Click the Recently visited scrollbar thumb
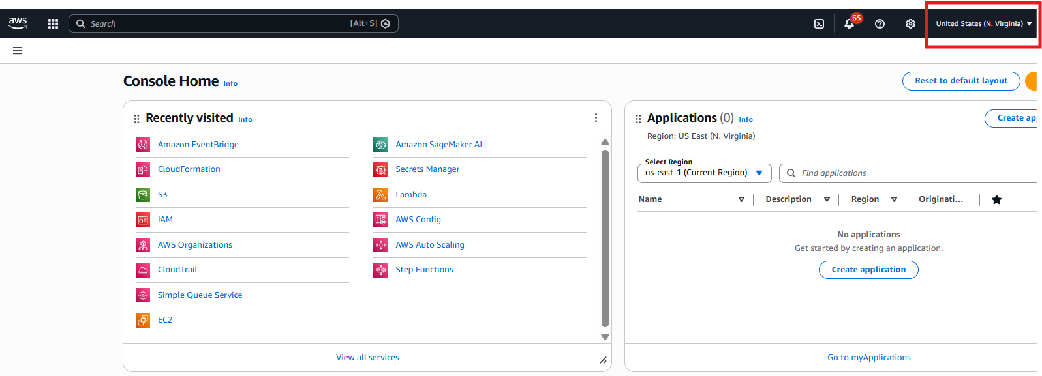Viewport: 1042px width, 376px height. pos(605,238)
